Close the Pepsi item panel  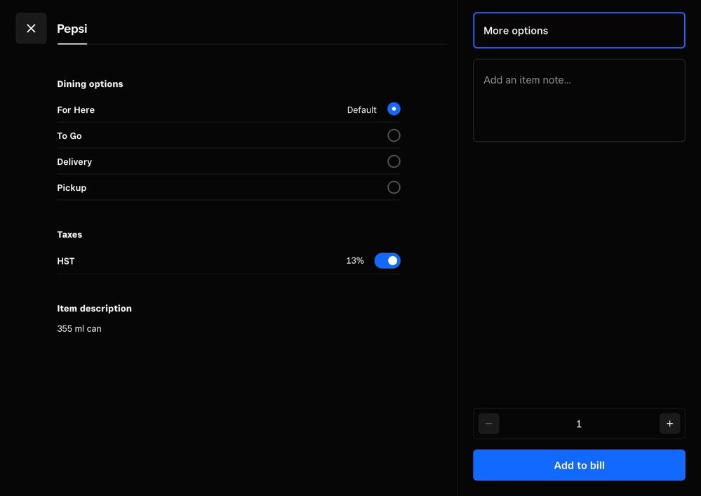[x=31, y=28]
